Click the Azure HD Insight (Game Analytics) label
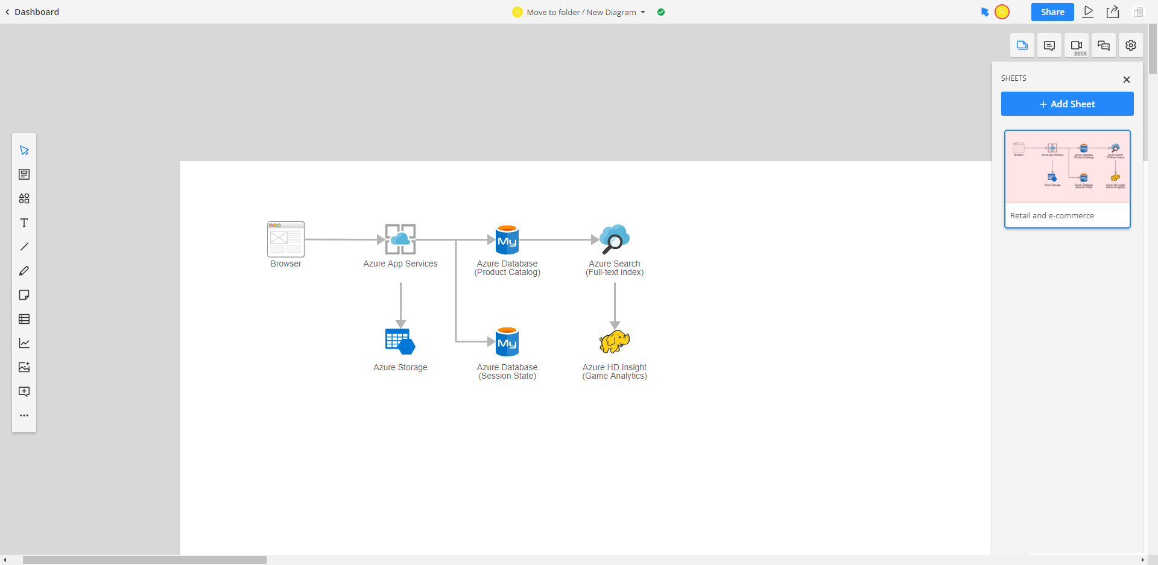 pos(615,371)
